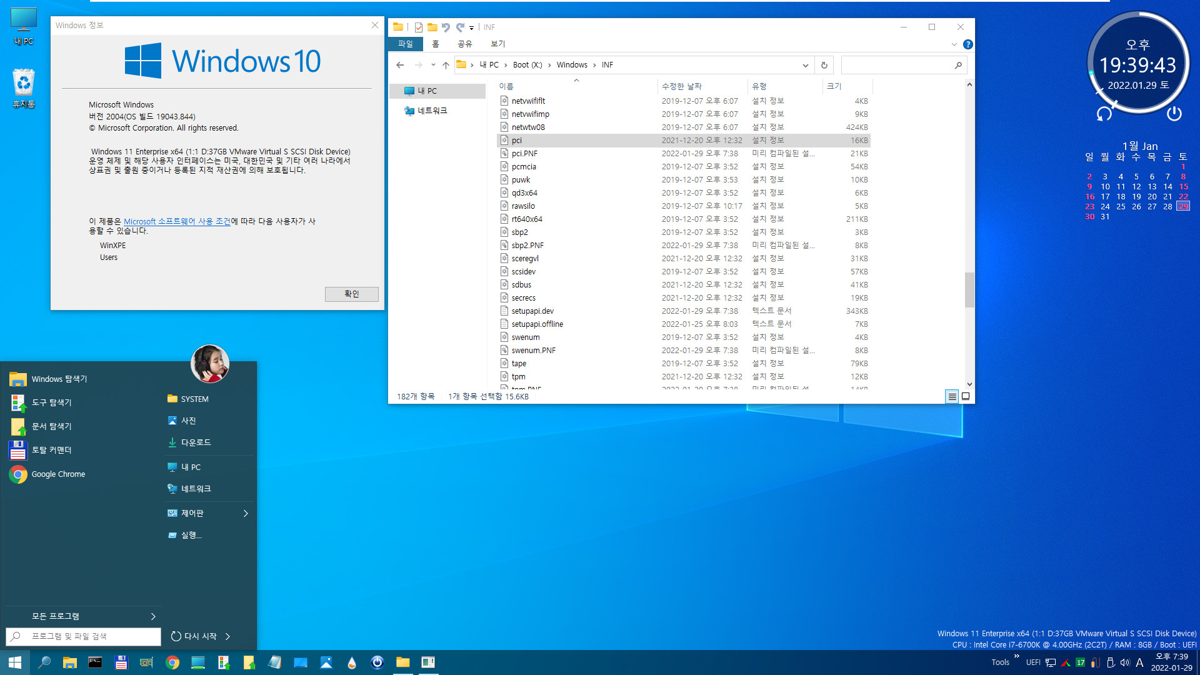
Task: Click the clock widget refresh icon
Action: [x=1104, y=113]
